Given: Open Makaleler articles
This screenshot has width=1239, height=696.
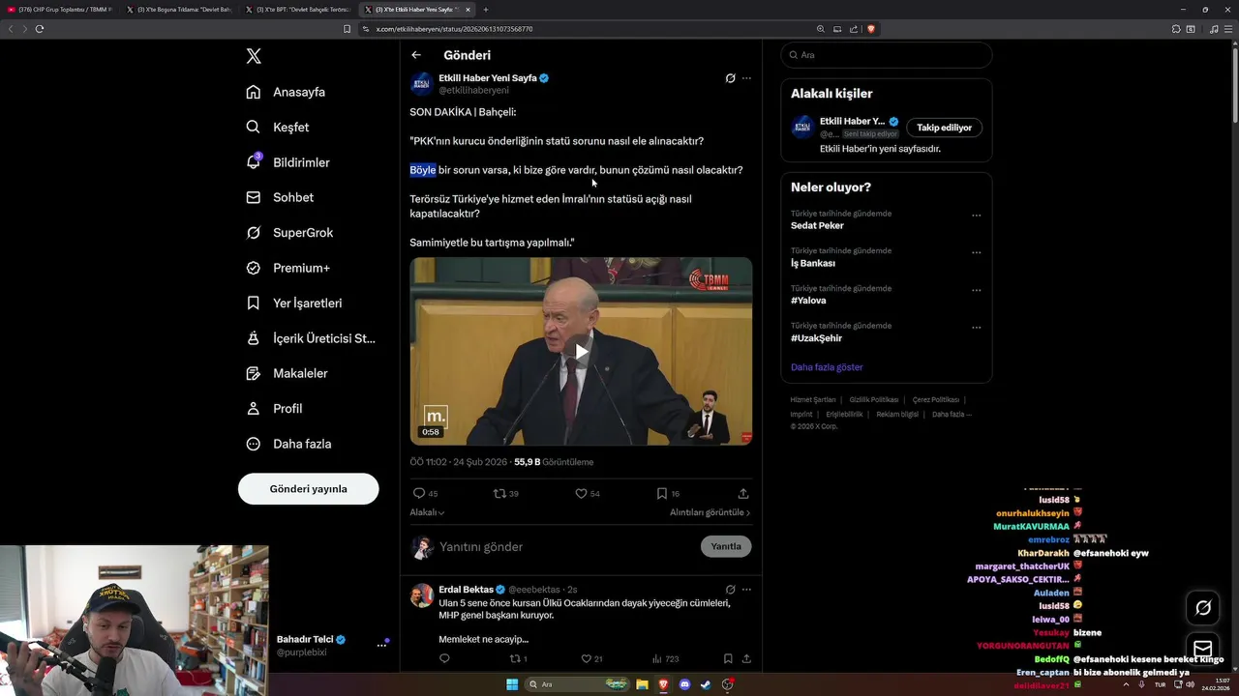Looking at the screenshot, I should tap(287, 373).
